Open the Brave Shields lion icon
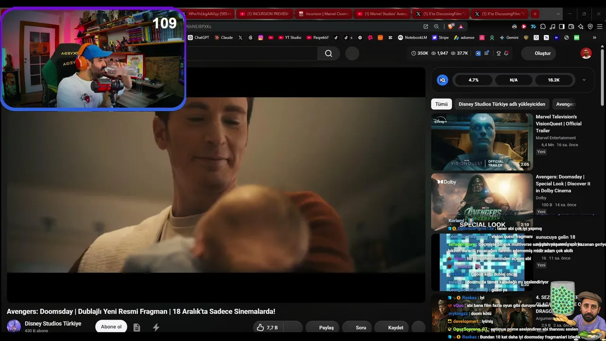606x341 pixels. coord(450,27)
